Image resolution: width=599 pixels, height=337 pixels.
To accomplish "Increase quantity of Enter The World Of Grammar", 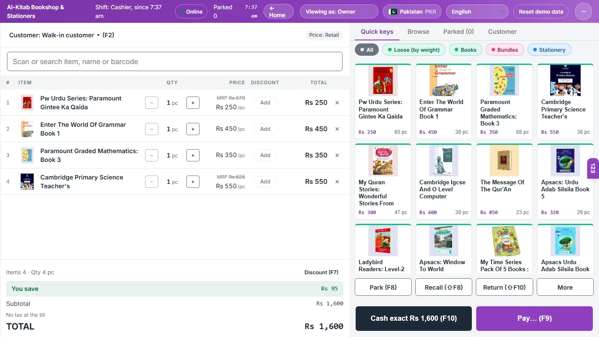I will tap(193, 129).
